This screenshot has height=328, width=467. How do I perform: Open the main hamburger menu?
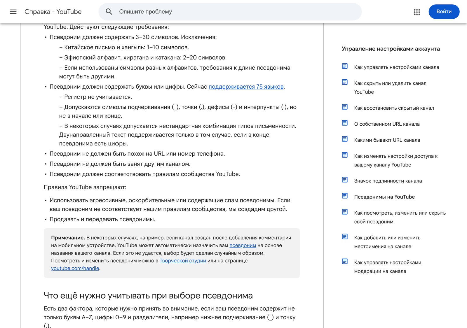pos(13,12)
